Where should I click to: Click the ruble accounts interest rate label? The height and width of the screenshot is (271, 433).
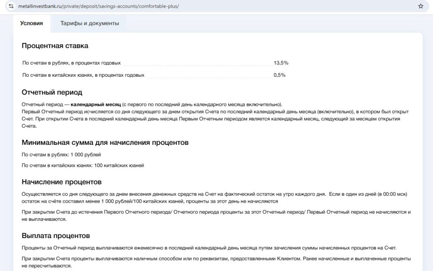point(71,63)
